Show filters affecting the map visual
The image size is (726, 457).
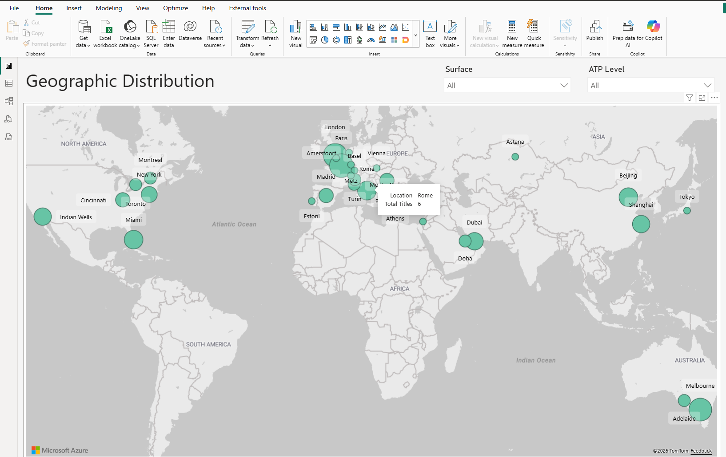click(x=690, y=98)
